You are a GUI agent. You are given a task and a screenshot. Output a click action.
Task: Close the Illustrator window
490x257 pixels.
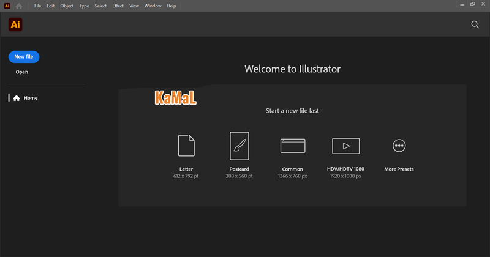pos(483,4)
